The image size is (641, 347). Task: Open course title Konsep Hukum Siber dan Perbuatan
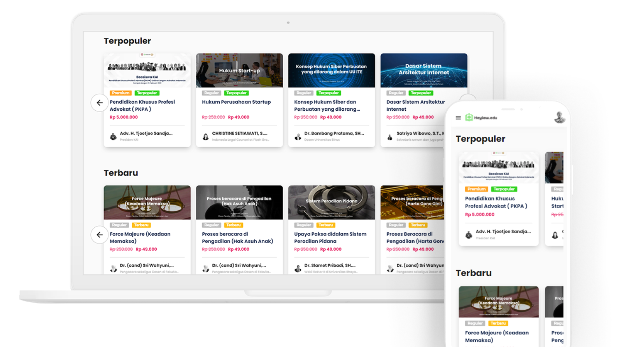(x=327, y=105)
